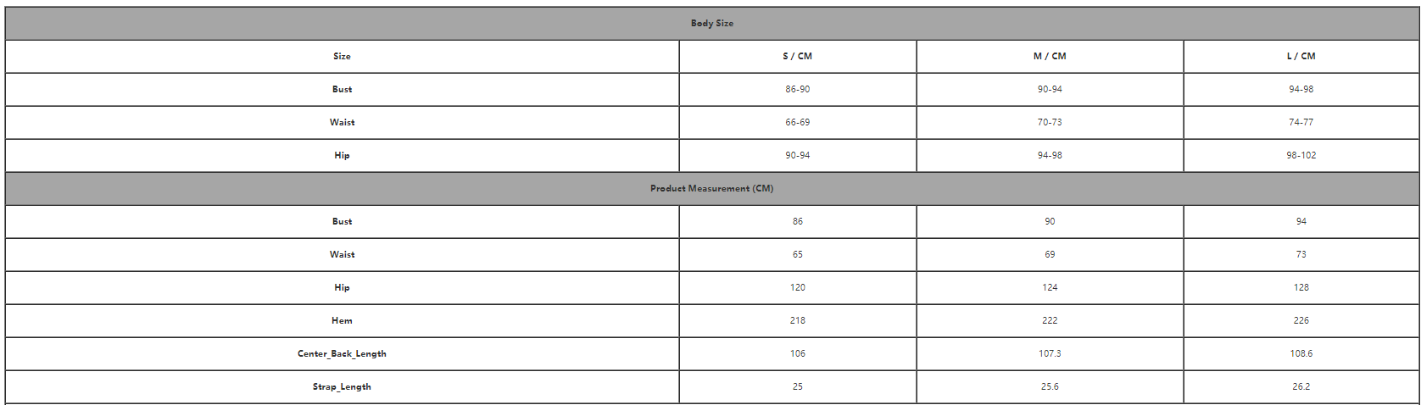Viewport: 1421px width, 405px height.
Task: Click the S / CM column header
Action: pyautogui.click(x=797, y=56)
